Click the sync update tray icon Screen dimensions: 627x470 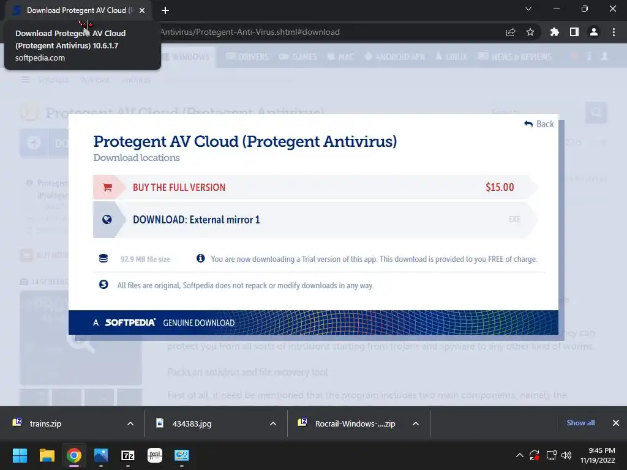535,455
